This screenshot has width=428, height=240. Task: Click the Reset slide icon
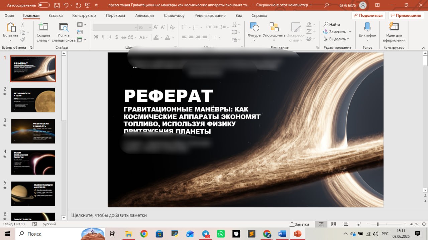pos(80,32)
